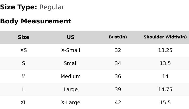
Task: Select the L size cell
Action: (x=23, y=89)
